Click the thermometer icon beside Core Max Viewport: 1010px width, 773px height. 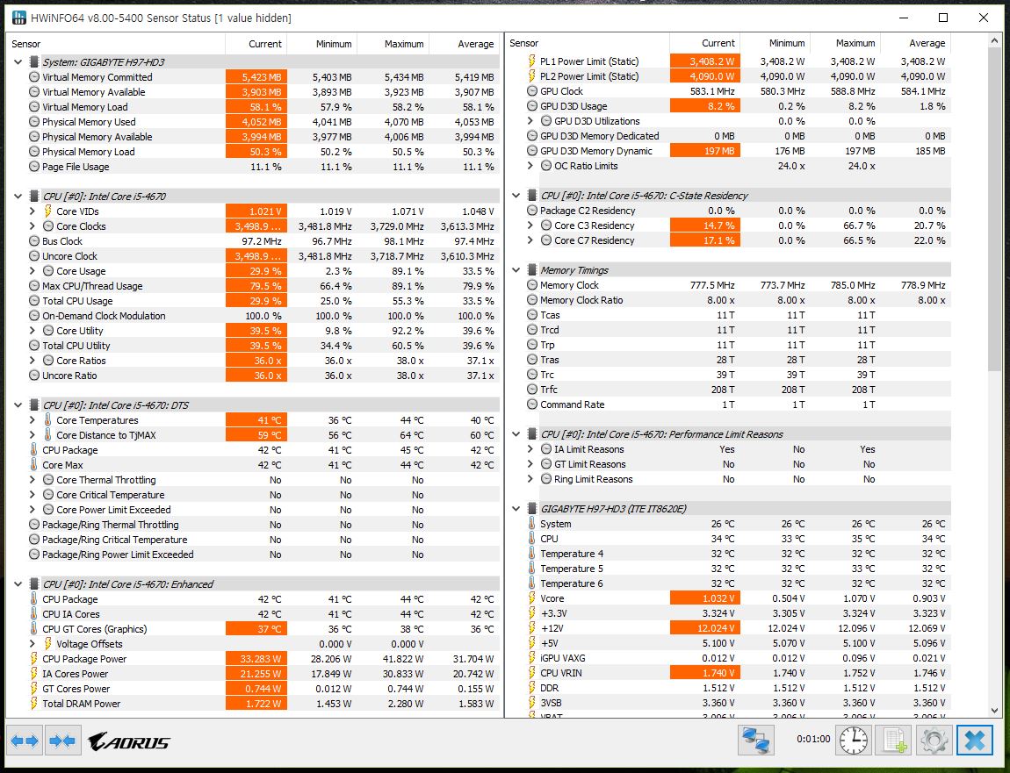point(34,465)
